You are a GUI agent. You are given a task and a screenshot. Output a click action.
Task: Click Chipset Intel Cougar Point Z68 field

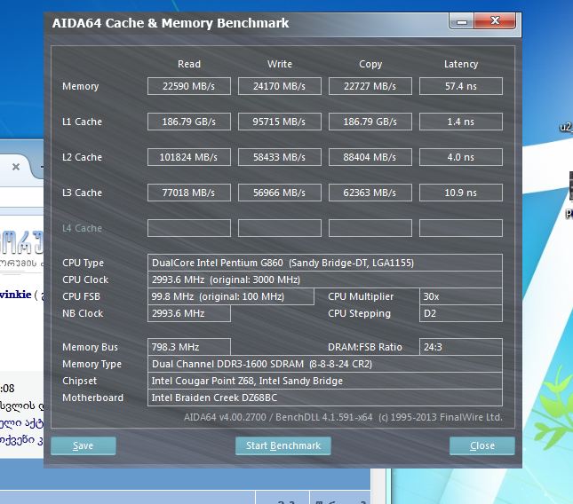pos(325,381)
